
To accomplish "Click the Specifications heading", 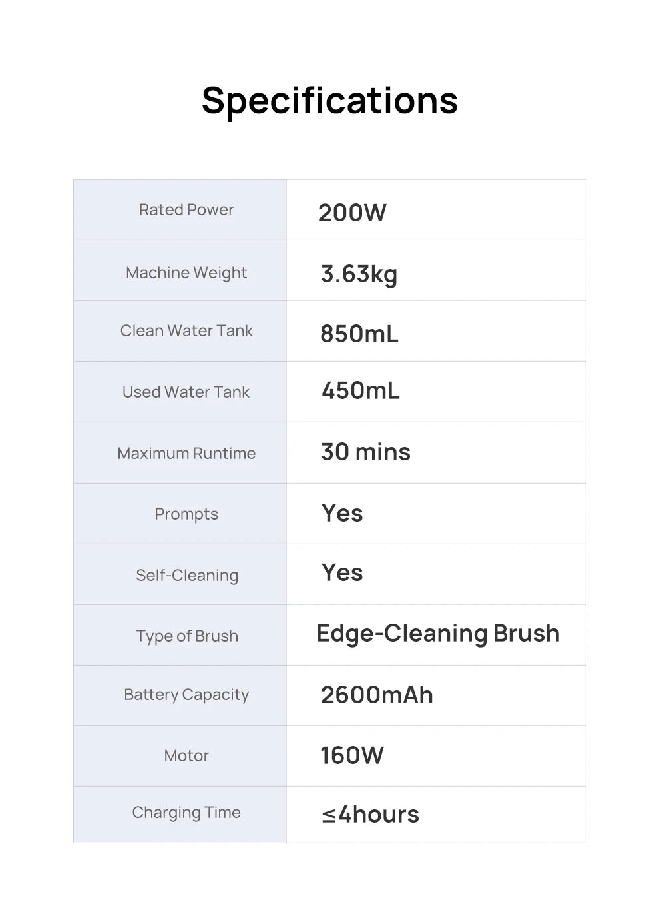I will pyautogui.click(x=329, y=101).
